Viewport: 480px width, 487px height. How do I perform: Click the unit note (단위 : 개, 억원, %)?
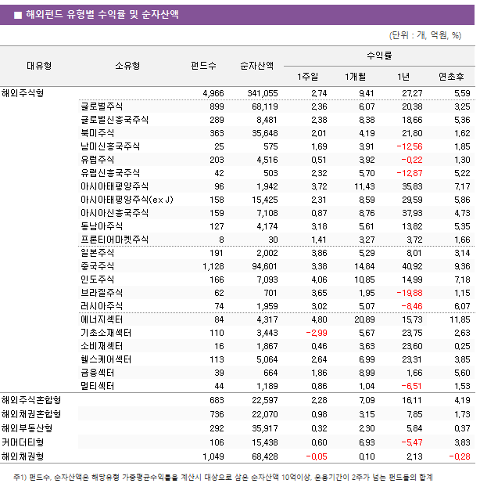point(425,35)
